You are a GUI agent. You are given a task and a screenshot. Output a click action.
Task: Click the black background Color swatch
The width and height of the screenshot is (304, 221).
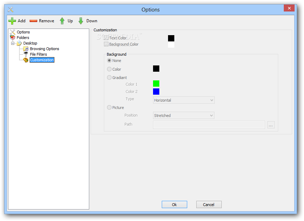pyautogui.click(x=156, y=69)
